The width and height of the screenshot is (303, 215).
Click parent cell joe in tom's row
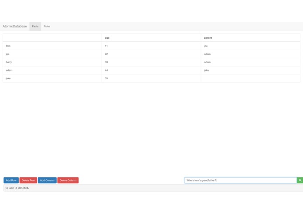pyautogui.click(x=250, y=46)
